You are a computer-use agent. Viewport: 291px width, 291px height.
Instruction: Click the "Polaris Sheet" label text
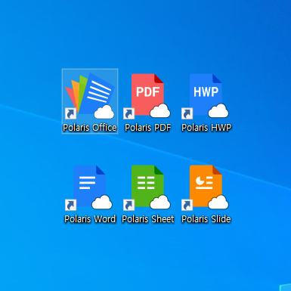[148, 219]
